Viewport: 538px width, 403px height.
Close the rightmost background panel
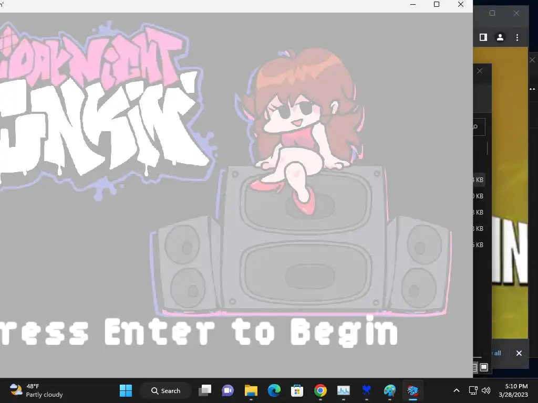(x=532, y=60)
